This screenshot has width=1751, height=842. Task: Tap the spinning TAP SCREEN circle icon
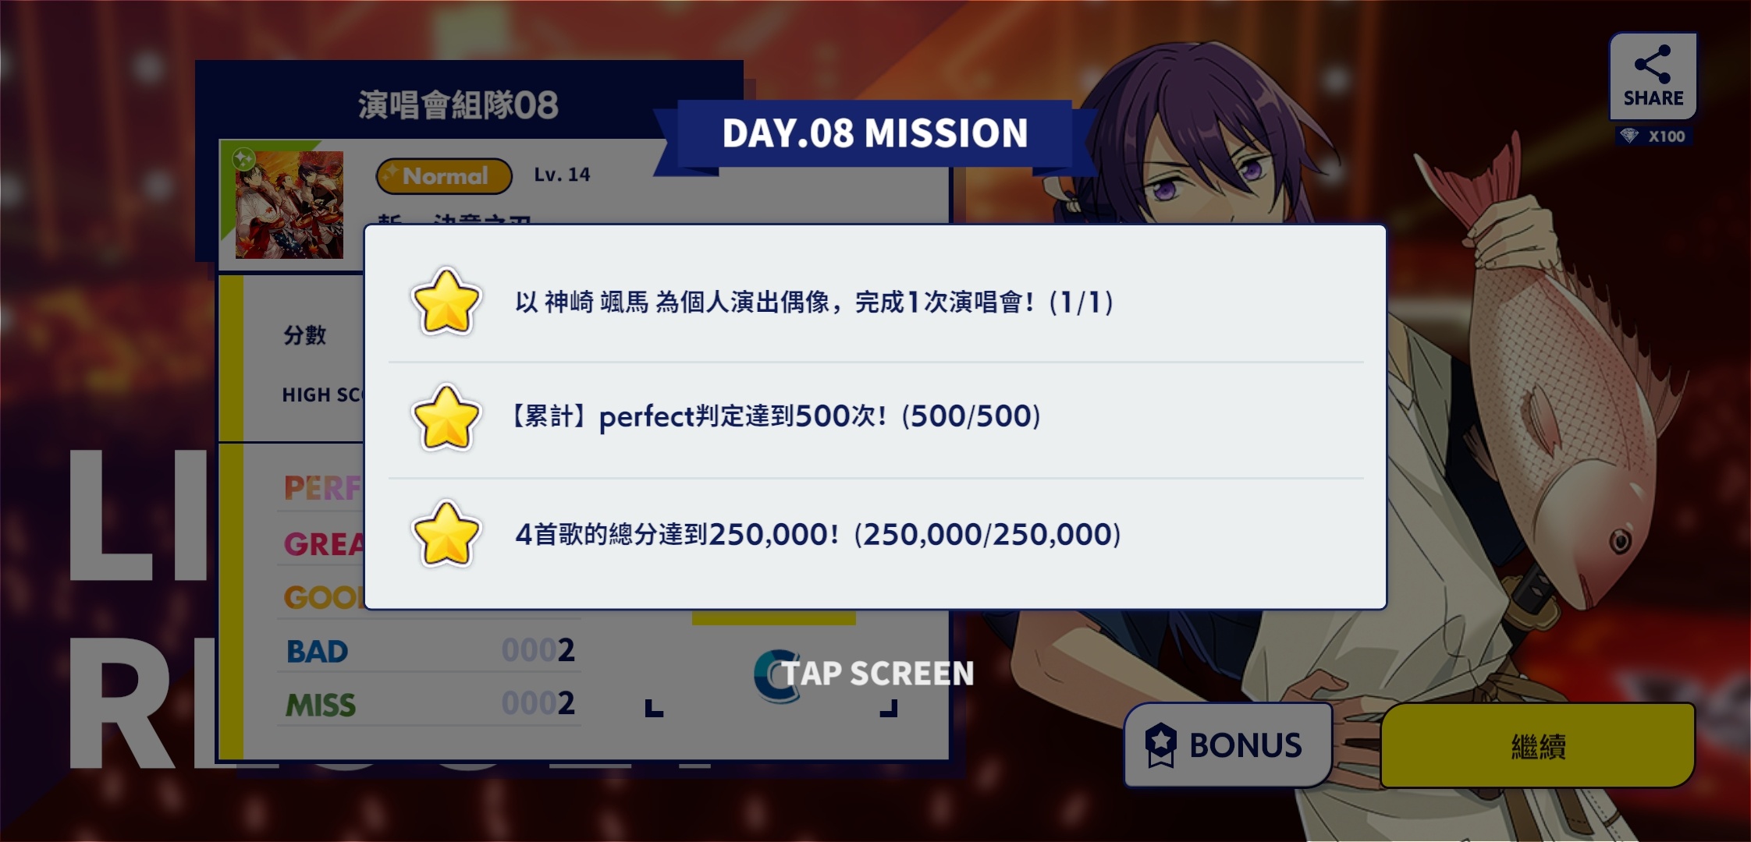[777, 675]
